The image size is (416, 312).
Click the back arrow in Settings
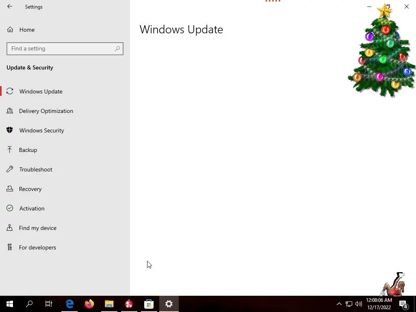point(10,6)
